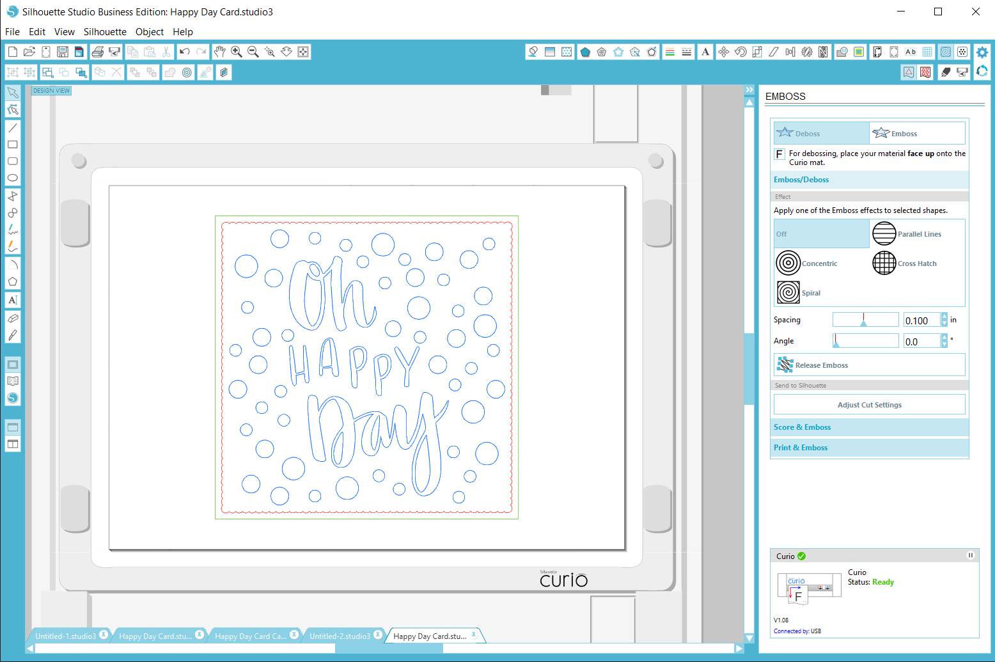Pause the Curio device
This screenshot has height=662, width=995.
[970, 555]
